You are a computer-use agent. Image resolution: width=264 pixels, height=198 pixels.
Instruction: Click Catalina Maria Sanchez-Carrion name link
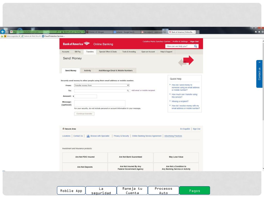(x=156, y=42)
